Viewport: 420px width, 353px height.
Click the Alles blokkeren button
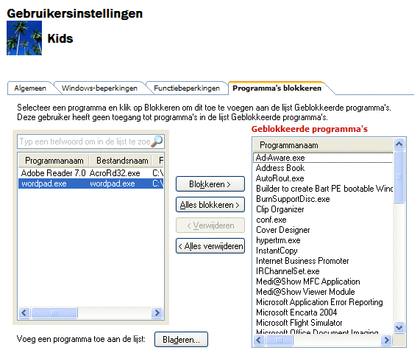click(210, 205)
